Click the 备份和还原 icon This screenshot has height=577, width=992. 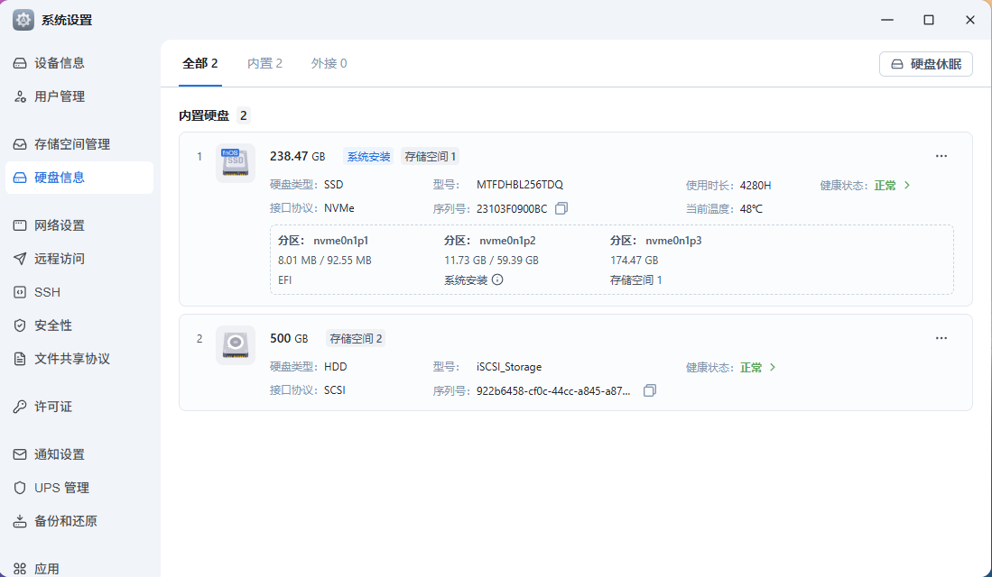[x=20, y=521]
